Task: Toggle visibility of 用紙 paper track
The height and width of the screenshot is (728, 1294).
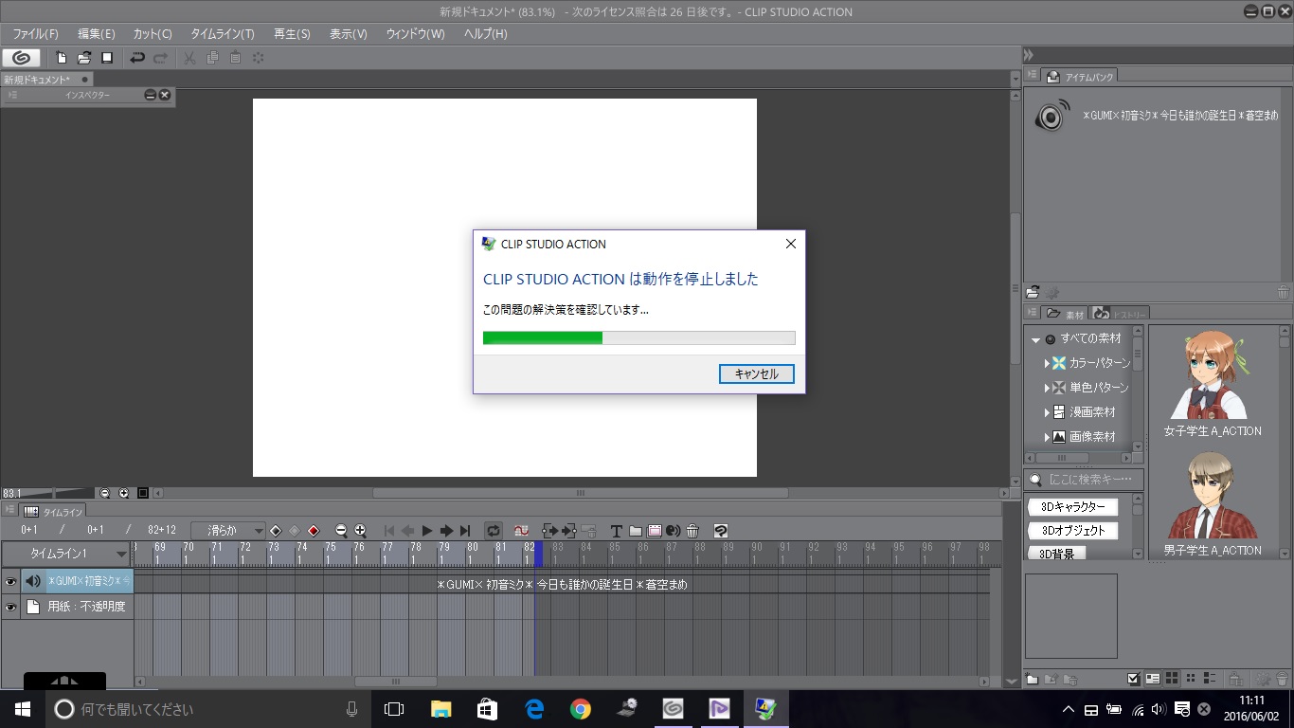Action: coord(11,607)
